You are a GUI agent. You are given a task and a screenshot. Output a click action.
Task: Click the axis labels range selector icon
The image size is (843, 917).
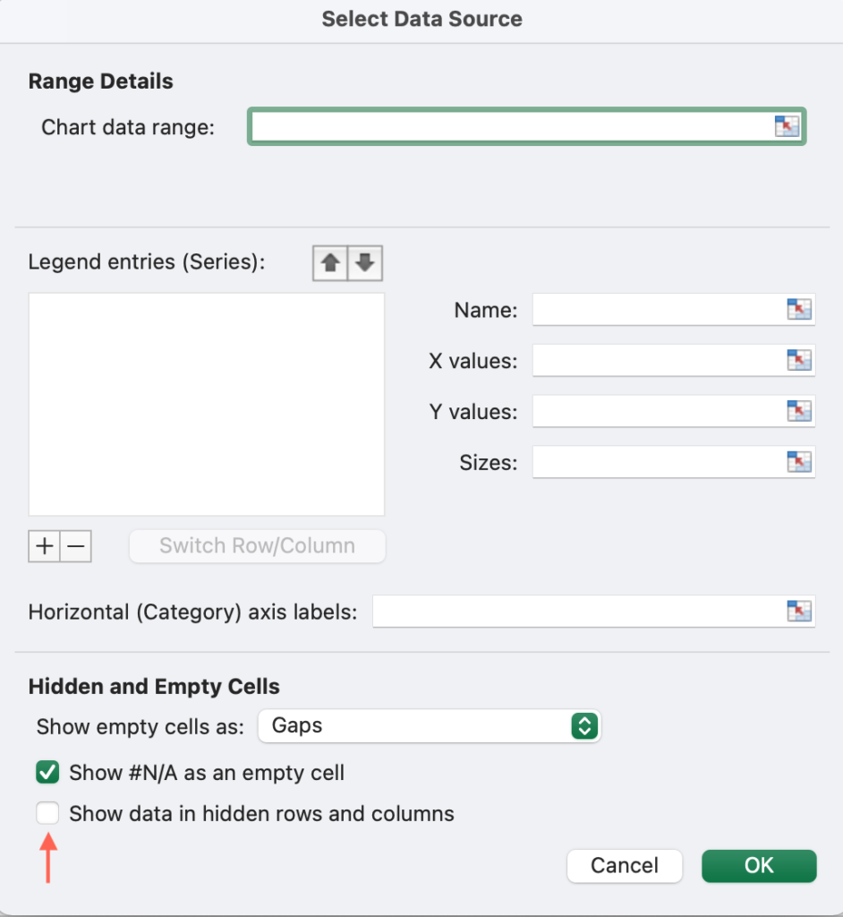pos(798,611)
